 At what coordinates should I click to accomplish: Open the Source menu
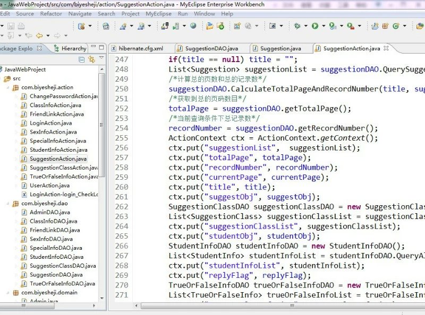(25, 14)
